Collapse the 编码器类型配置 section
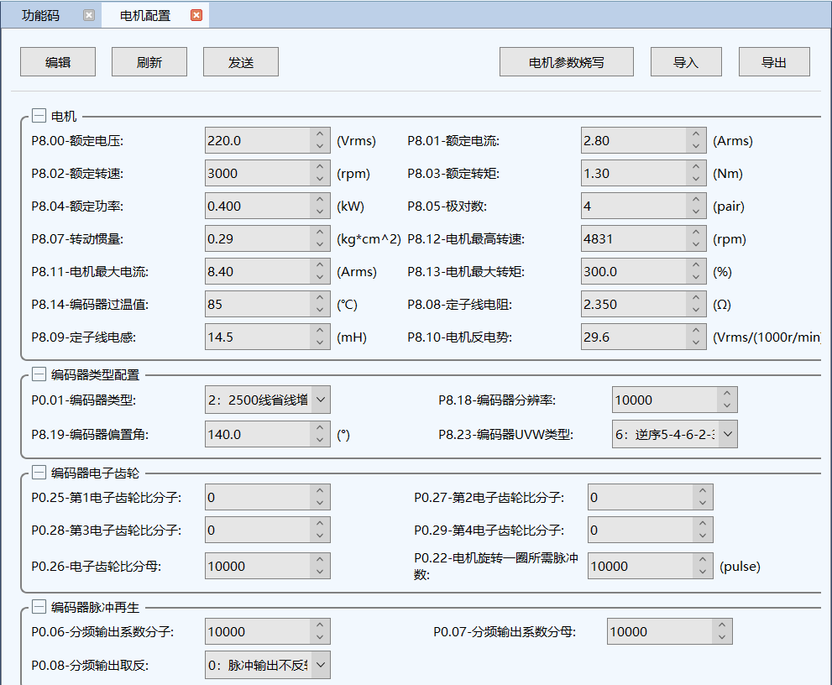The image size is (832, 685). [x=39, y=374]
